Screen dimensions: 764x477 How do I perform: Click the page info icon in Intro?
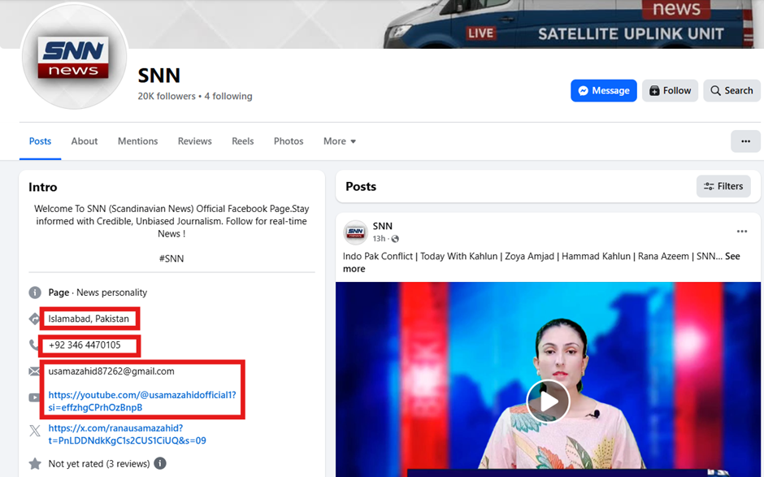pyautogui.click(x=35, y=293)
